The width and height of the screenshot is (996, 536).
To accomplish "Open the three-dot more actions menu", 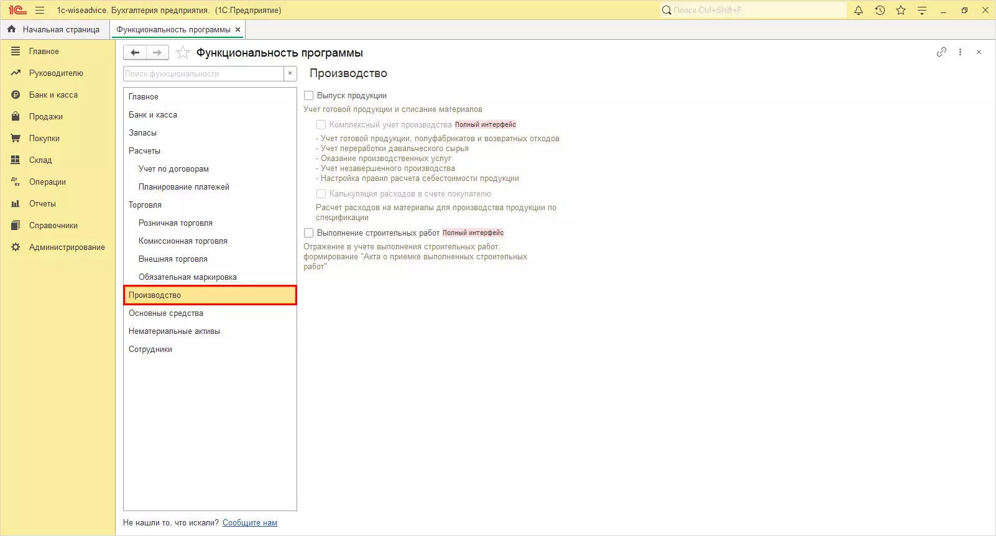I will 960,52.
